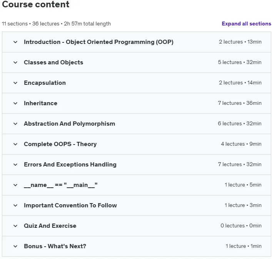Expand the Important Convention To Follow chevron
The image size is (272, 259).
point(15,205)
